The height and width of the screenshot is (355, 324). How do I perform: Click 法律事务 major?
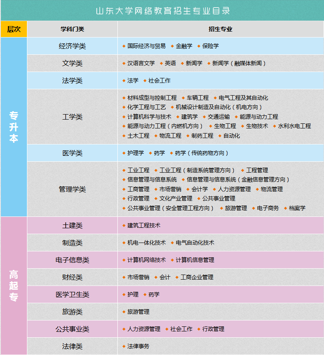[x=138, y=346]
